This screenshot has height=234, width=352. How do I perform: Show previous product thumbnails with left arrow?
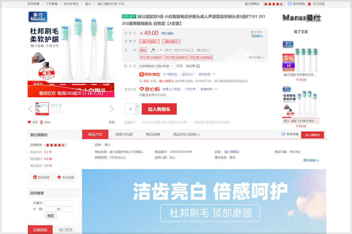click(x=30, y=109)
